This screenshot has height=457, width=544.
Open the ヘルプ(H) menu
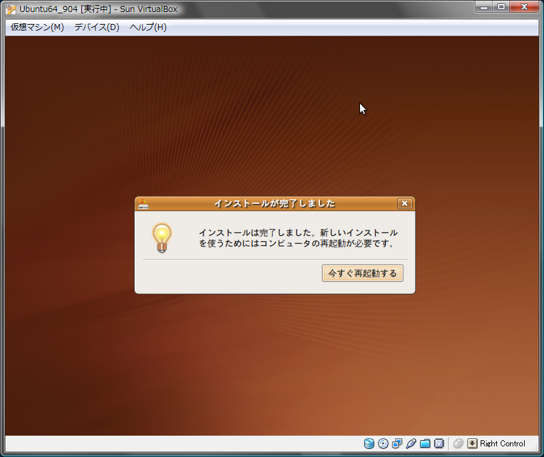pos(148,27)
